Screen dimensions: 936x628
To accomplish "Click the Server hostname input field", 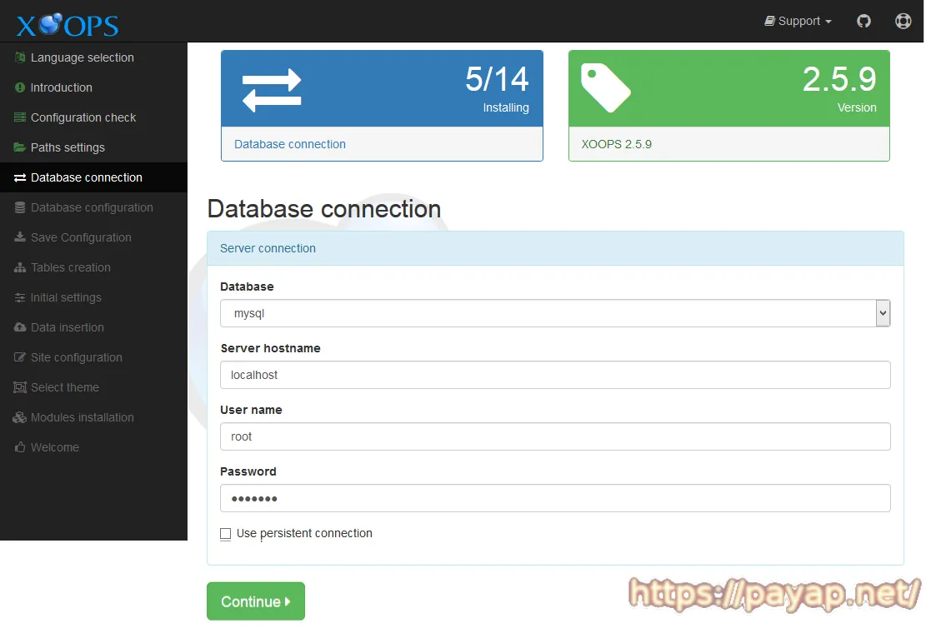I will pos(554,375).
